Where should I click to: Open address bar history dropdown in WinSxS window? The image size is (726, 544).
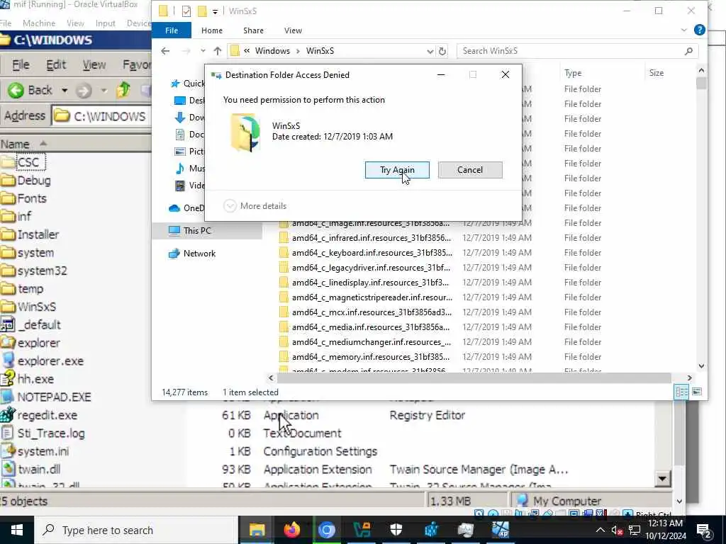430,51
